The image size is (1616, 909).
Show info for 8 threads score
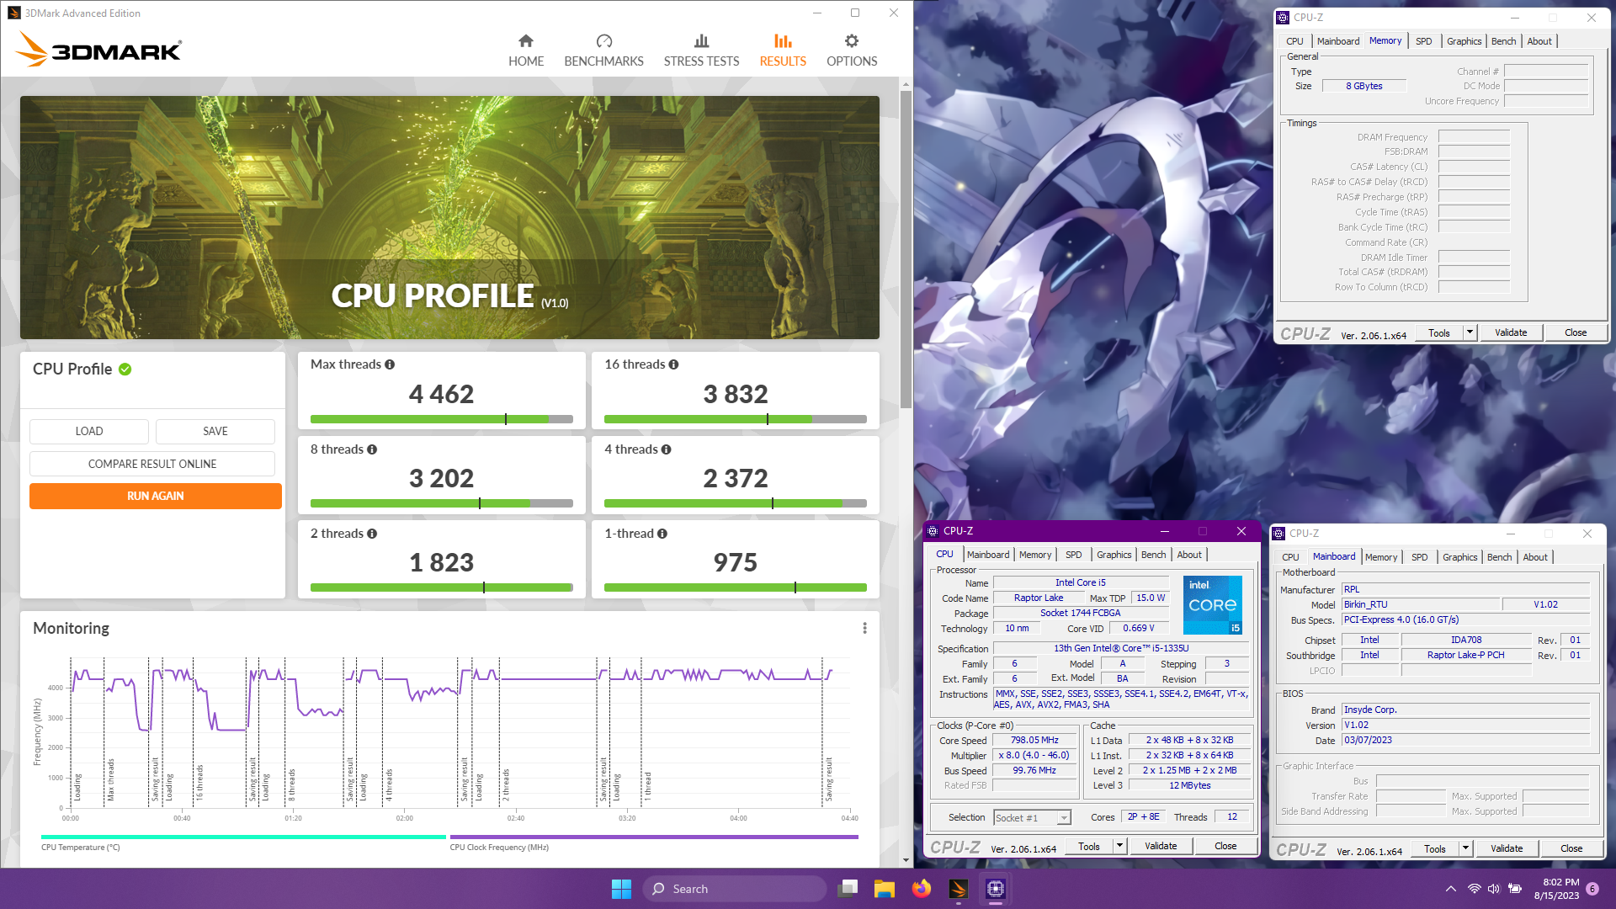point(372,449)
